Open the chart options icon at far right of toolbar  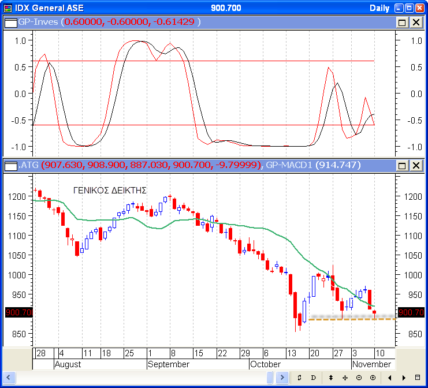tap(418, 378)
